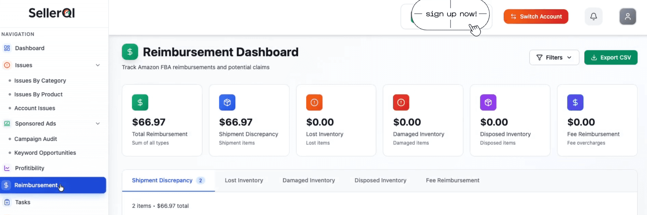Click the 'Fee overcharges' caption
This screenshot has width=647, height=215.
(586, 143)
